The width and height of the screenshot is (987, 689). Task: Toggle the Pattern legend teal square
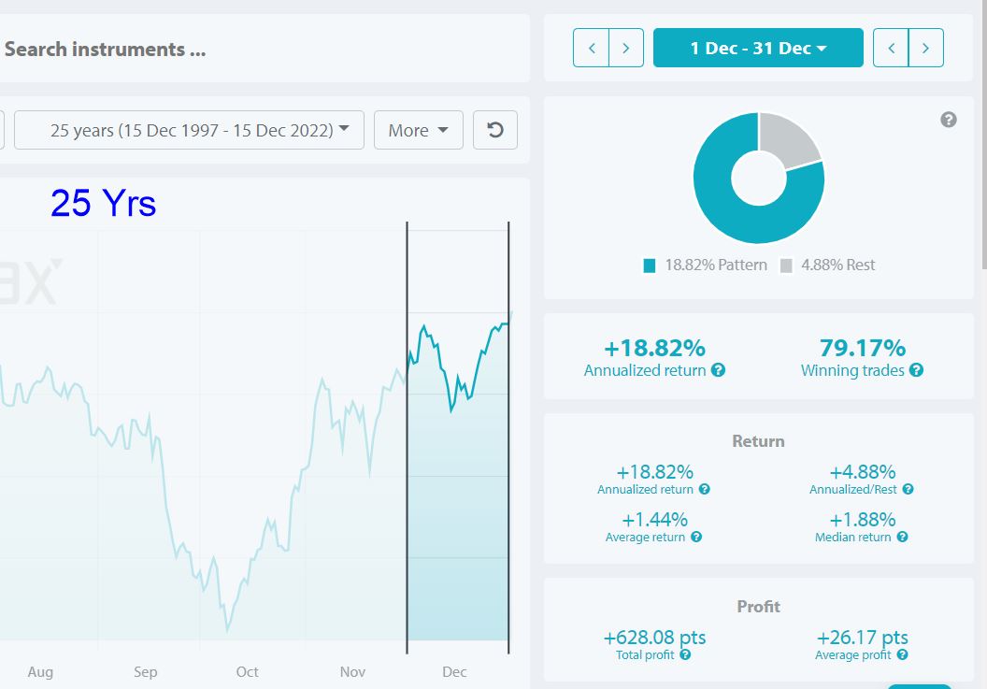[649, 266]
